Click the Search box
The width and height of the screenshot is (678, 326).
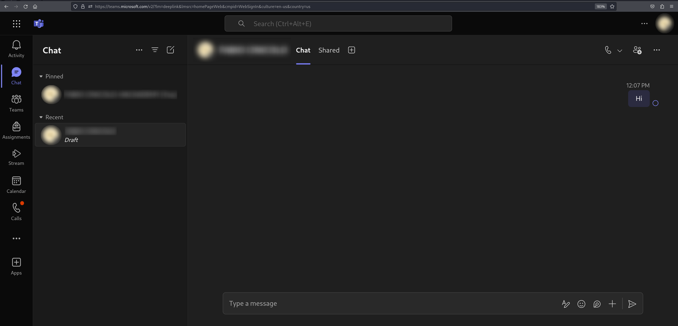338,24
